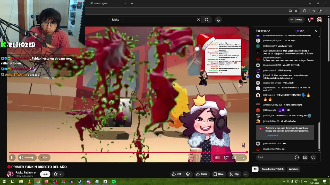Open Steam from the taskbar
This screenshot has width=330, height=185.
point(80,182)
